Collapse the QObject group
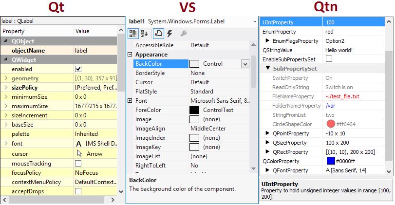395x205 pixels. point(5,41)
